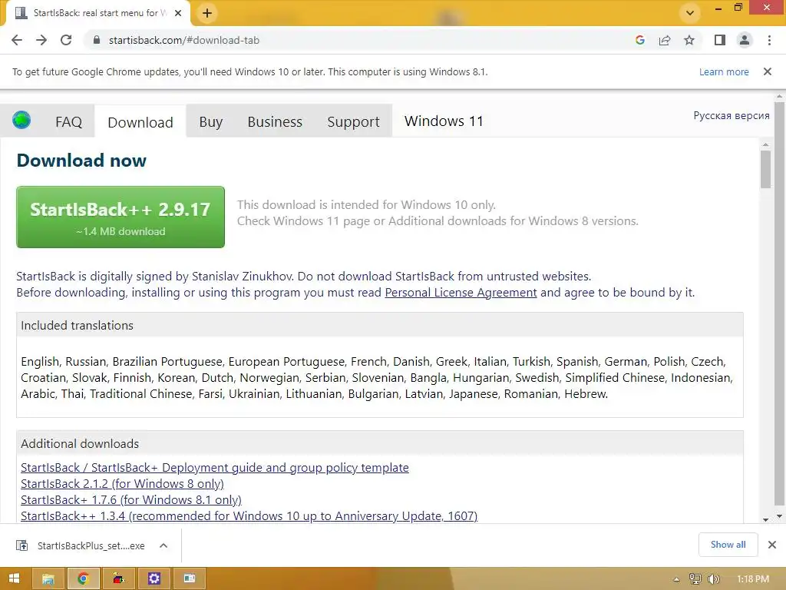Close the StartIsBack browser tab

click(x=178, y=13)
